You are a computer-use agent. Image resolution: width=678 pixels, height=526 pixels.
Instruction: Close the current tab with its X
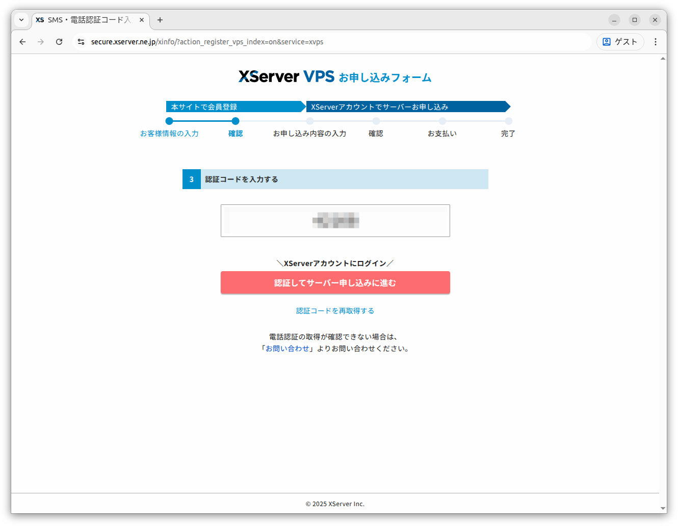click(x=142, y=20)
